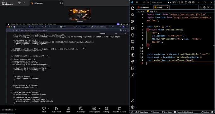Viewport: 215px width, 114px height.
Task: Open the Zoom Q&A panel
Action: tap(68, 110)
